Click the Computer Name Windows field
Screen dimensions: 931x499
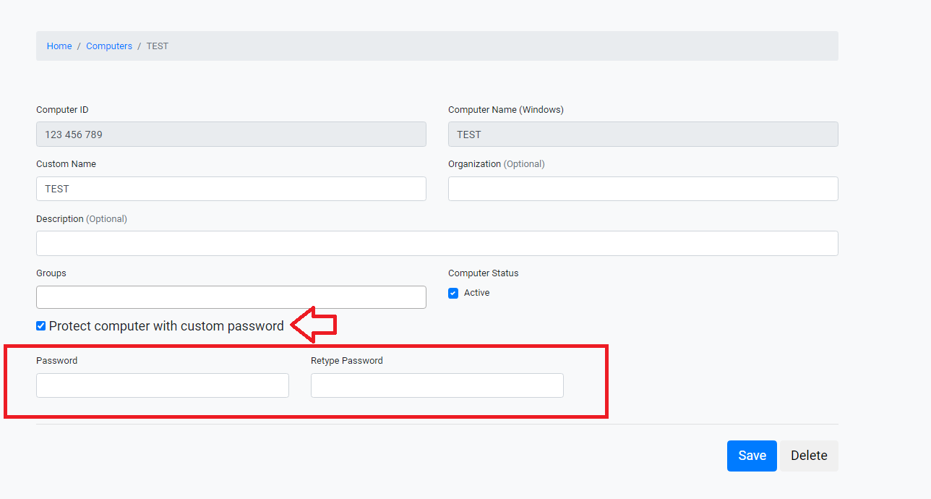[x=643, y=134]
